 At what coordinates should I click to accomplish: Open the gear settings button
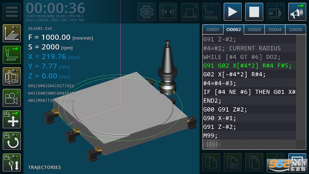click(x=146, y=12)
